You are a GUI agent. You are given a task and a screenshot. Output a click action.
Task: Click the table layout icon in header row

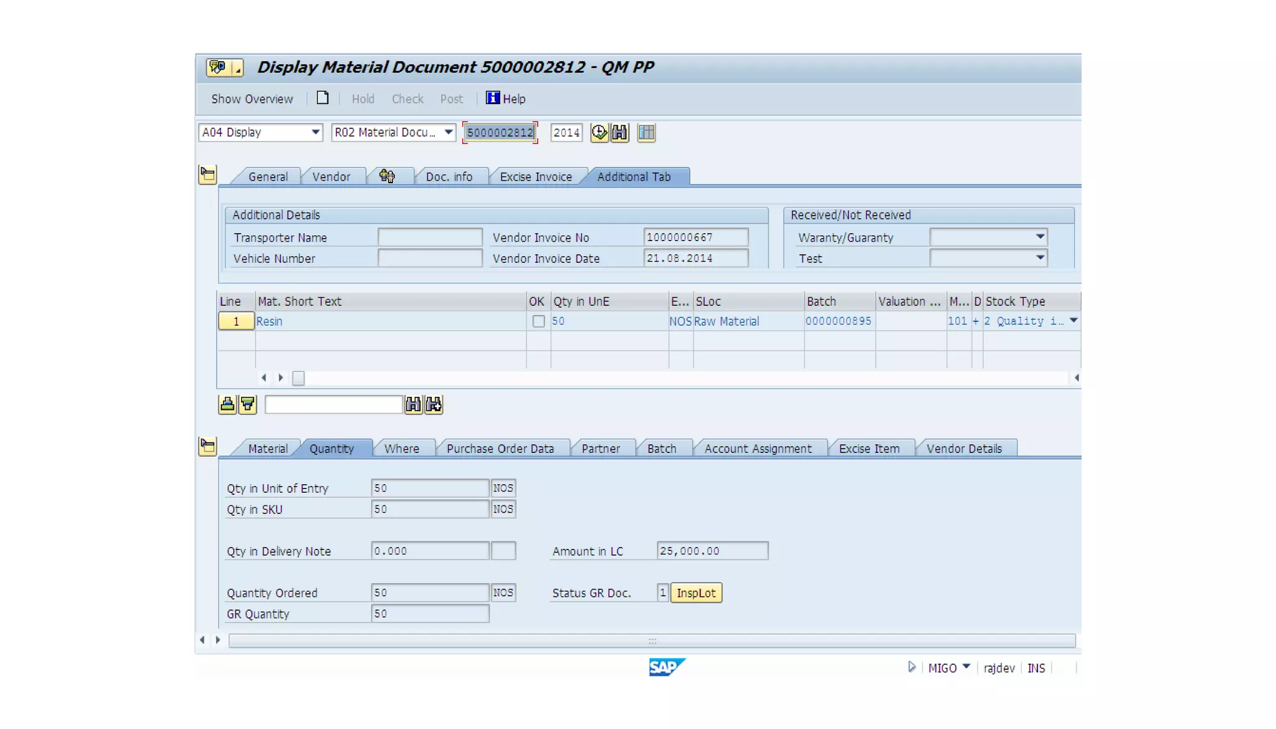coord(646,132)
